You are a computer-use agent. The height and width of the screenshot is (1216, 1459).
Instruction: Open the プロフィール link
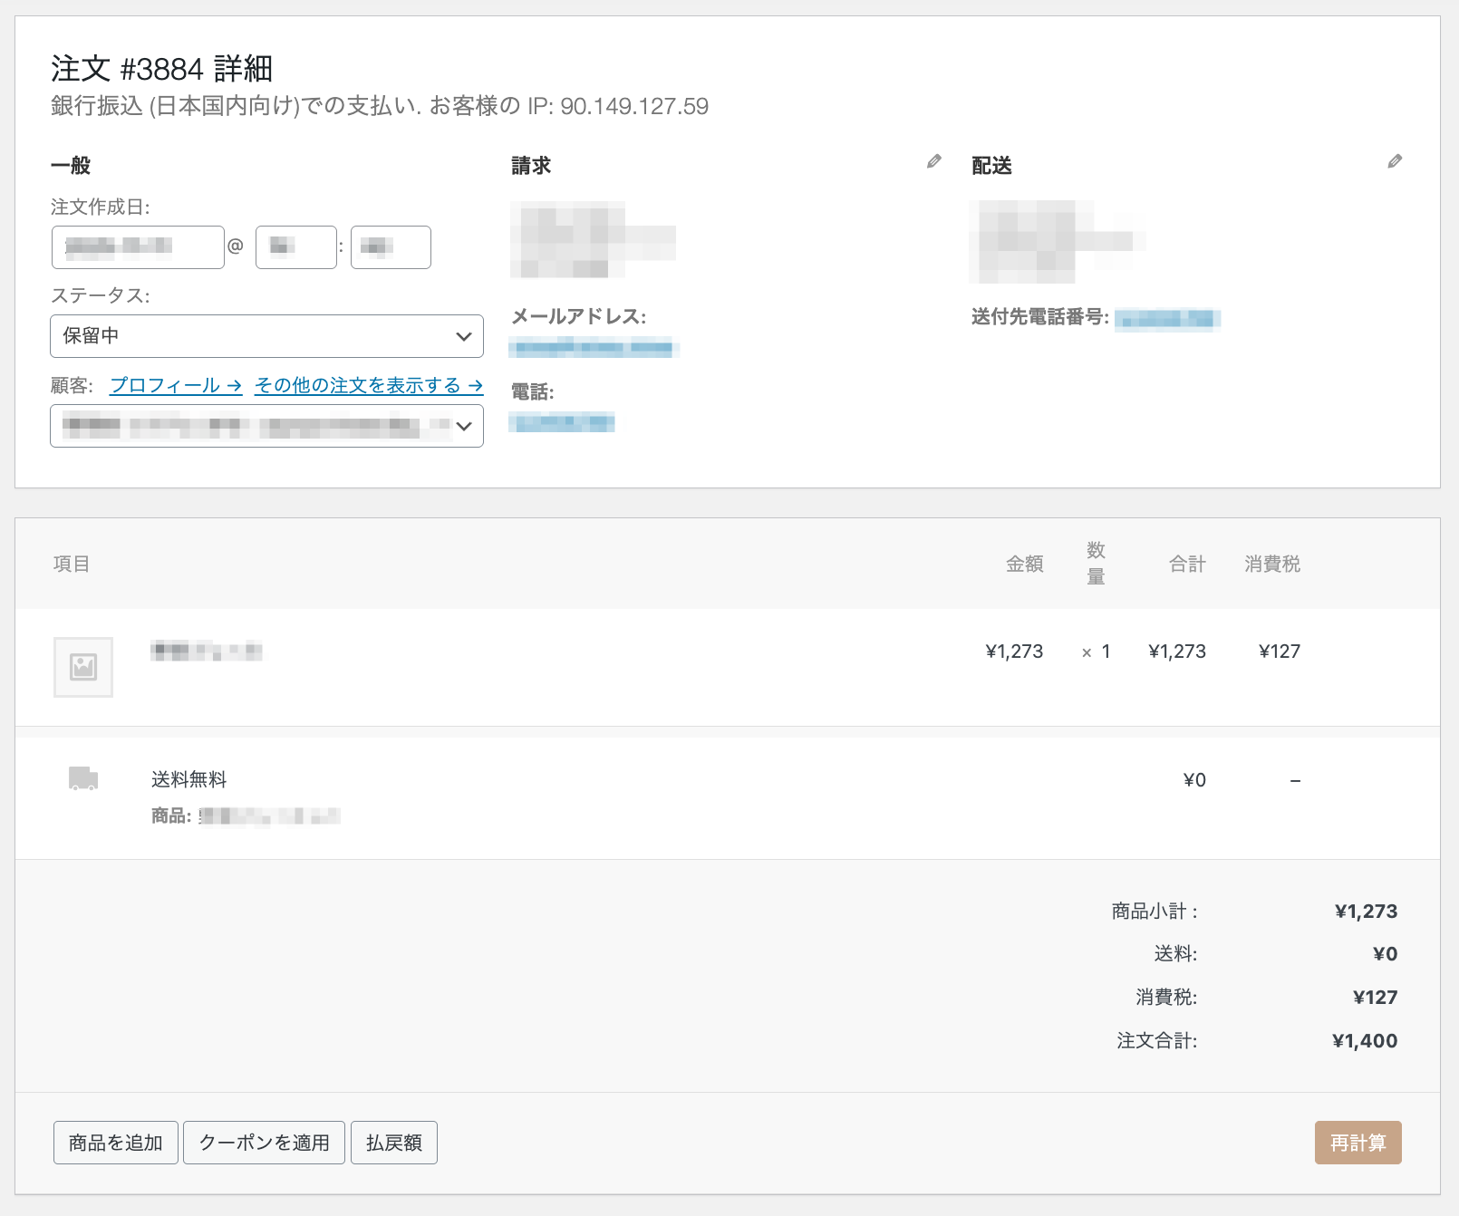[176, 385]
